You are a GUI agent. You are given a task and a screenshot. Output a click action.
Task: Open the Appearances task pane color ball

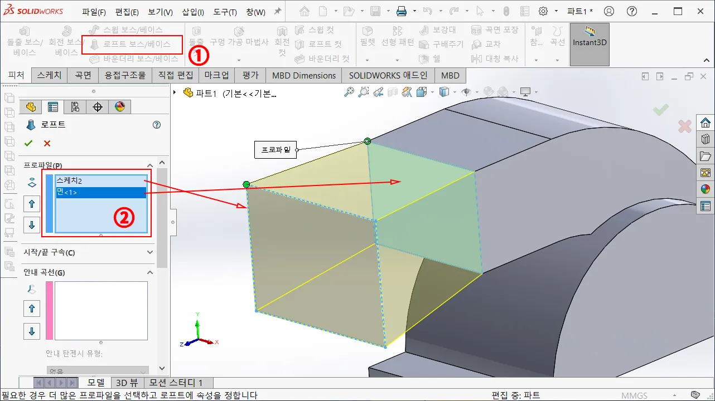point(706,189)
